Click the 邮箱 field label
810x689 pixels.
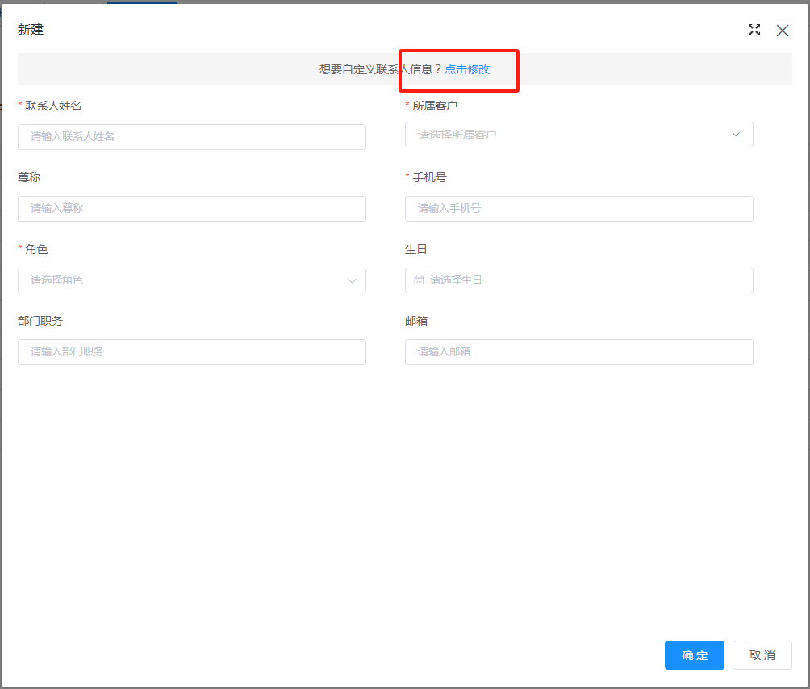pos(416,321)
